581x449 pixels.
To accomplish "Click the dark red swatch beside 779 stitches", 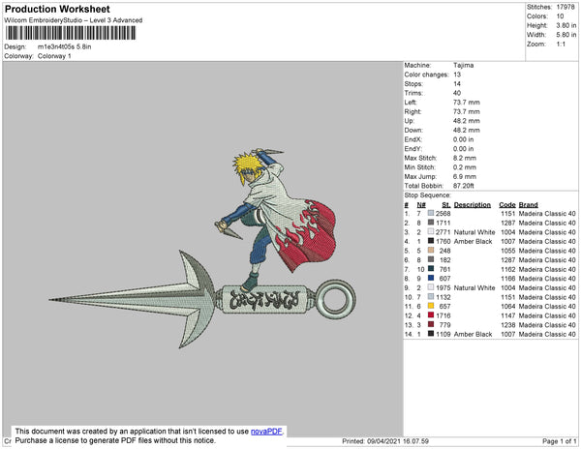I will point(431,324).
